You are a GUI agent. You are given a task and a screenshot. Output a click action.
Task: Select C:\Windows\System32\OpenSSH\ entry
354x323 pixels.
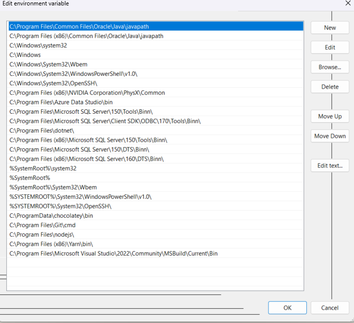click(156, 83)
